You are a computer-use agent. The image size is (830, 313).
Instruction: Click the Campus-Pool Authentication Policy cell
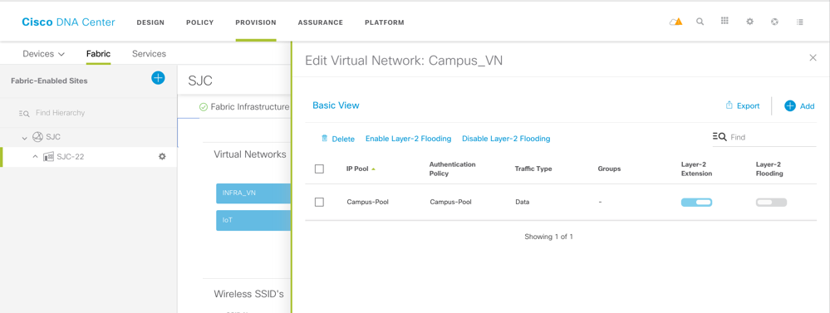click(x=450, y=202)
